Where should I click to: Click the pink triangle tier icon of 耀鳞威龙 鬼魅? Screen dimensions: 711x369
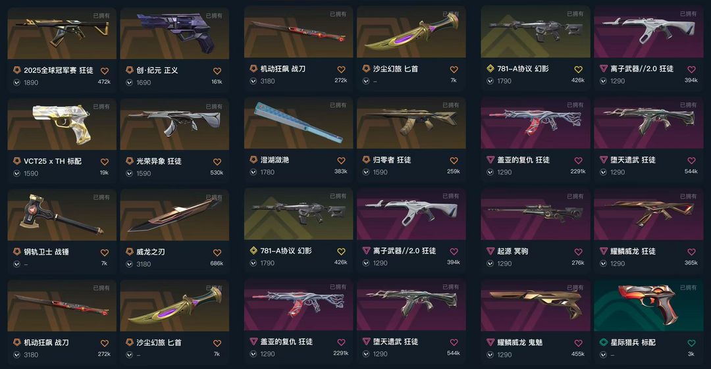490,342
